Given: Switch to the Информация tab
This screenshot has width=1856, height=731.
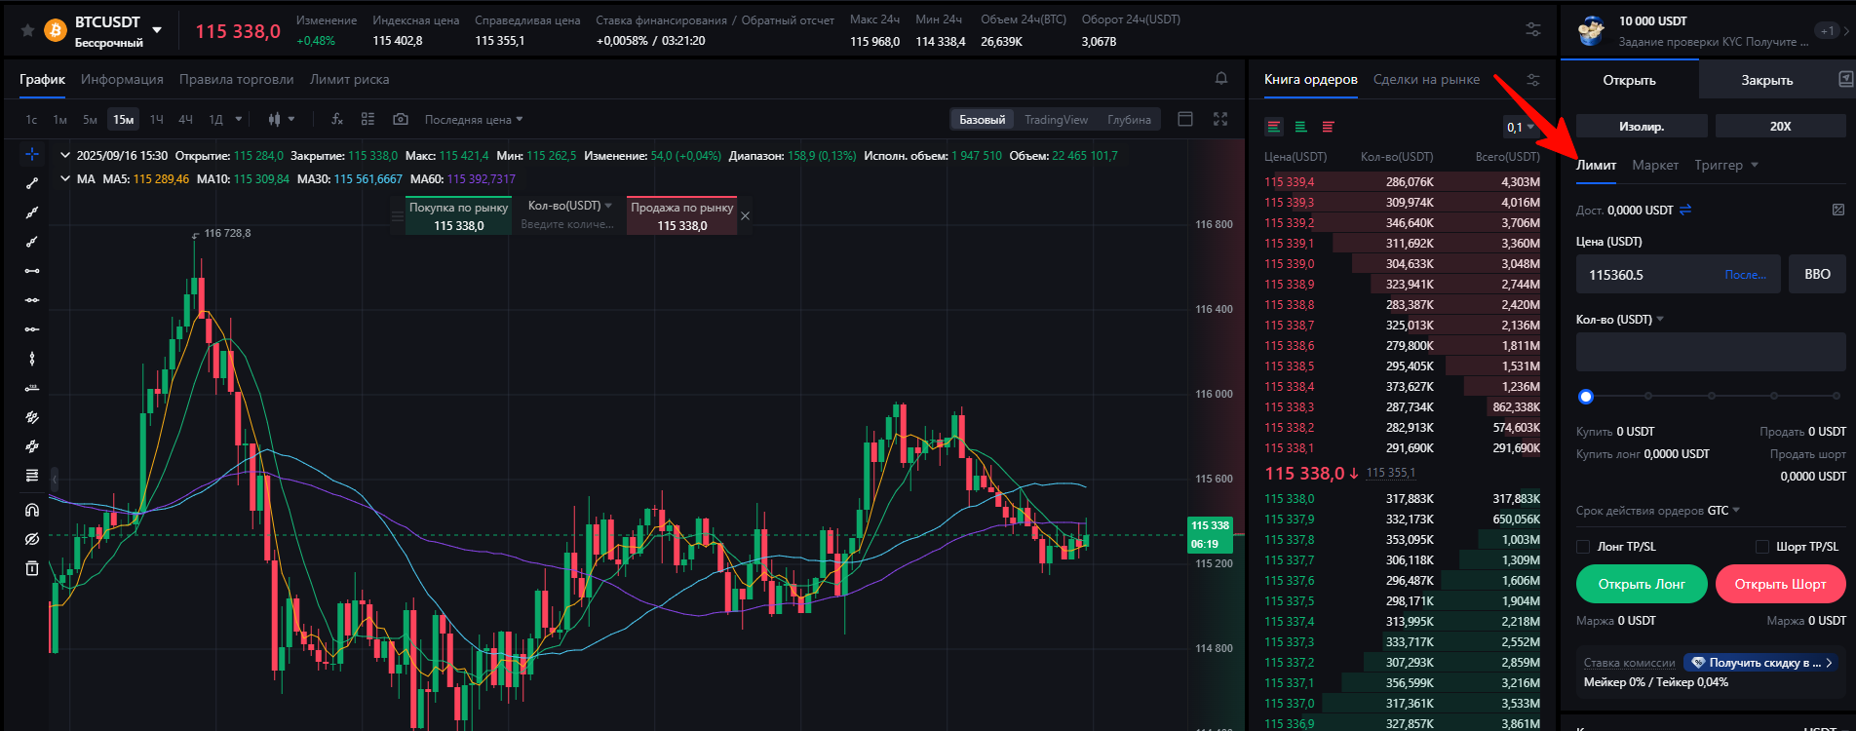Looking at the screenshot, I should [122, 79].
